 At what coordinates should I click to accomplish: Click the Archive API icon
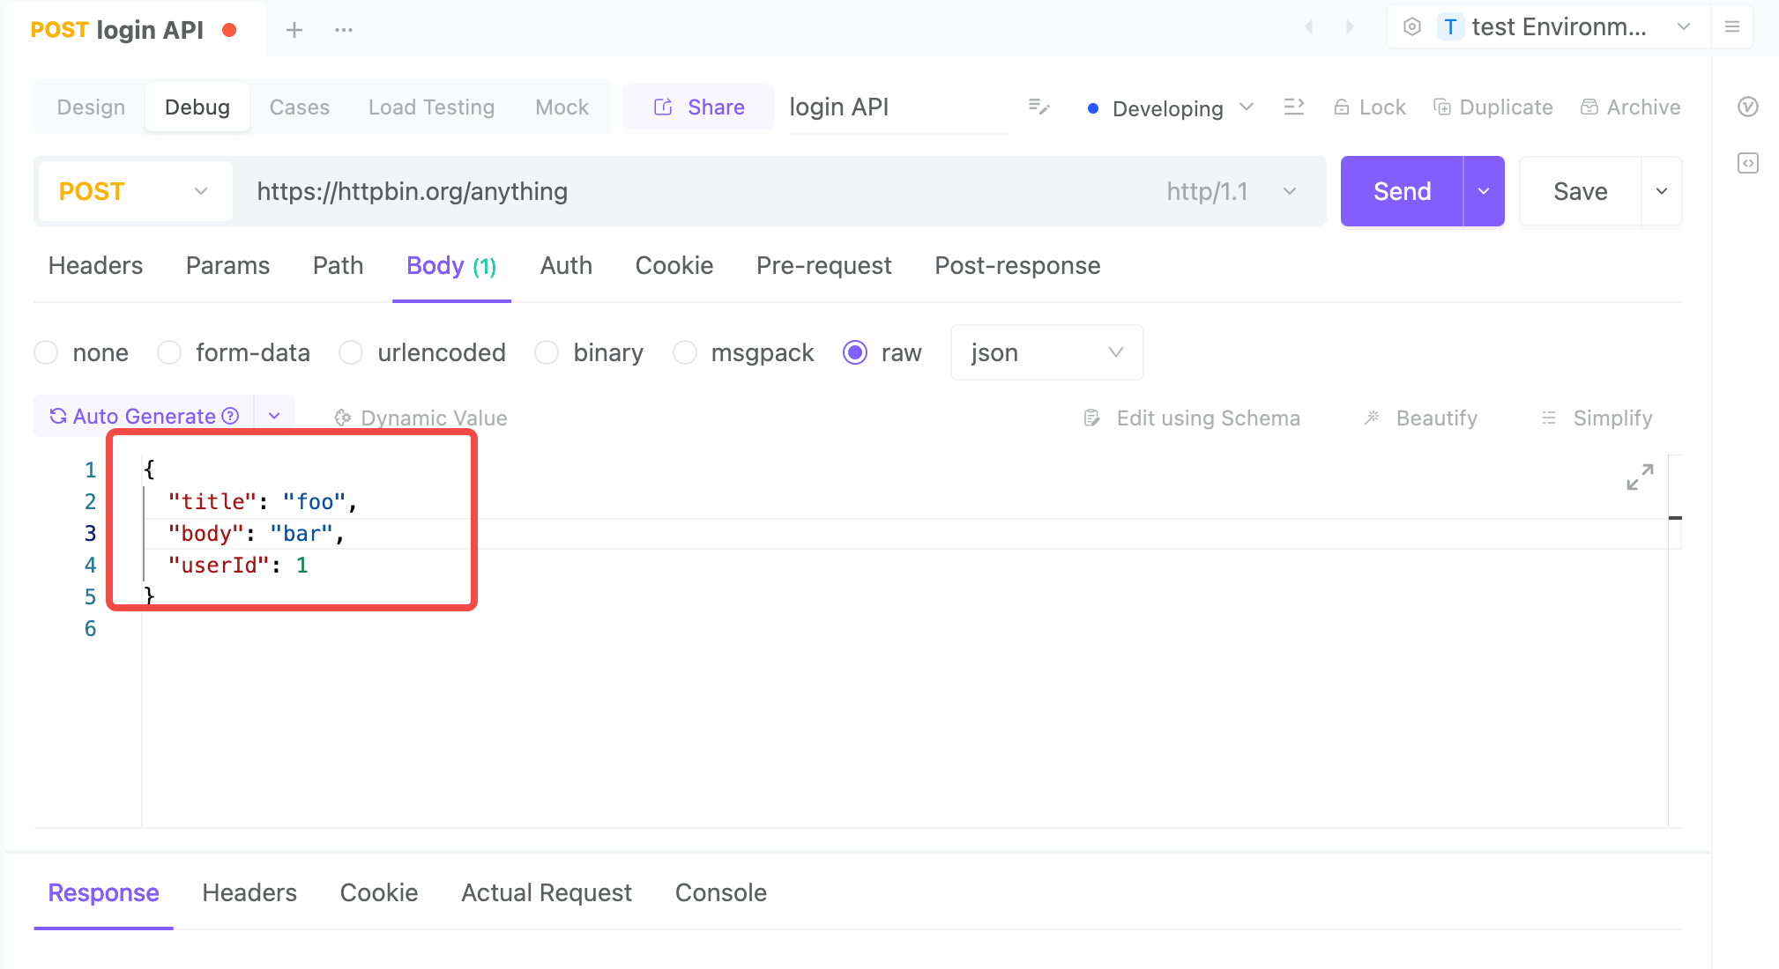1589,107
